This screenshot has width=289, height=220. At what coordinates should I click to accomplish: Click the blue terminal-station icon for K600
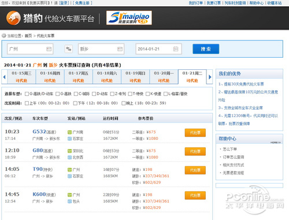click(69, 202)
